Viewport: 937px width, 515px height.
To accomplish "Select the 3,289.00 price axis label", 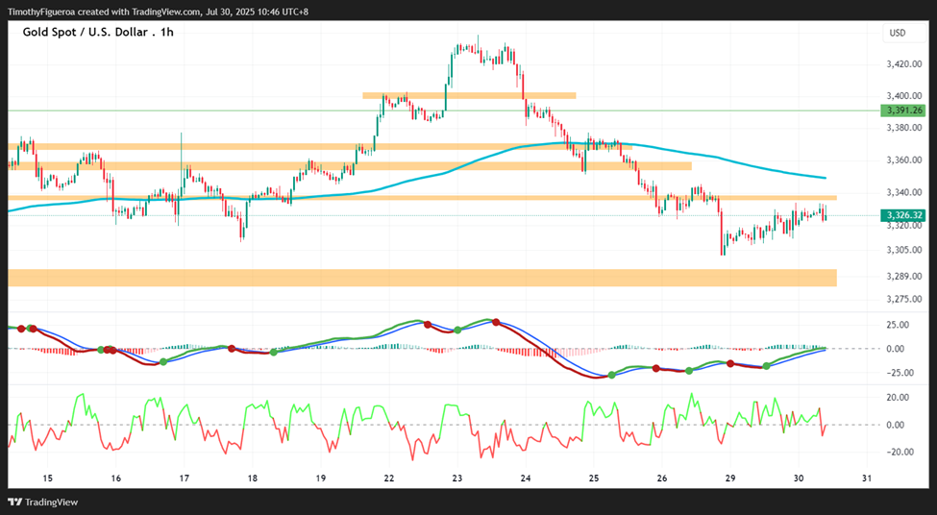I will (904, 276).
